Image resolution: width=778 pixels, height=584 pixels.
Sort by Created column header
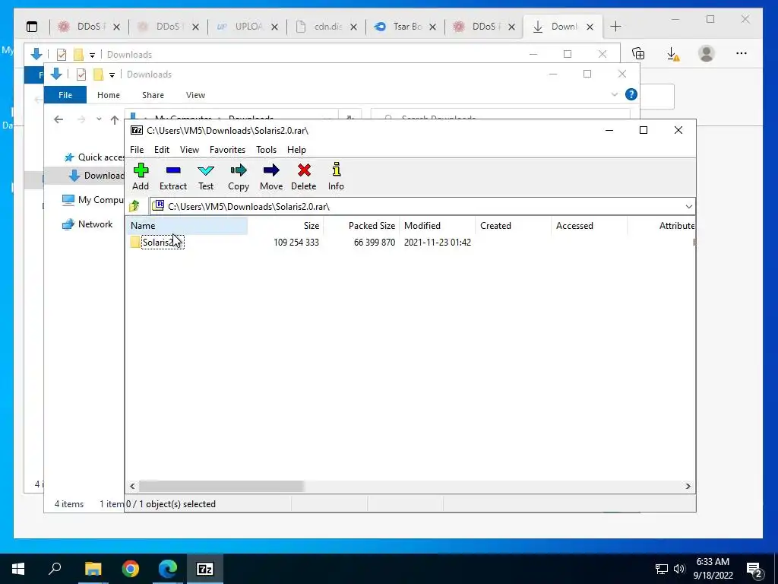pyautogui.click(x=513, y=225)
